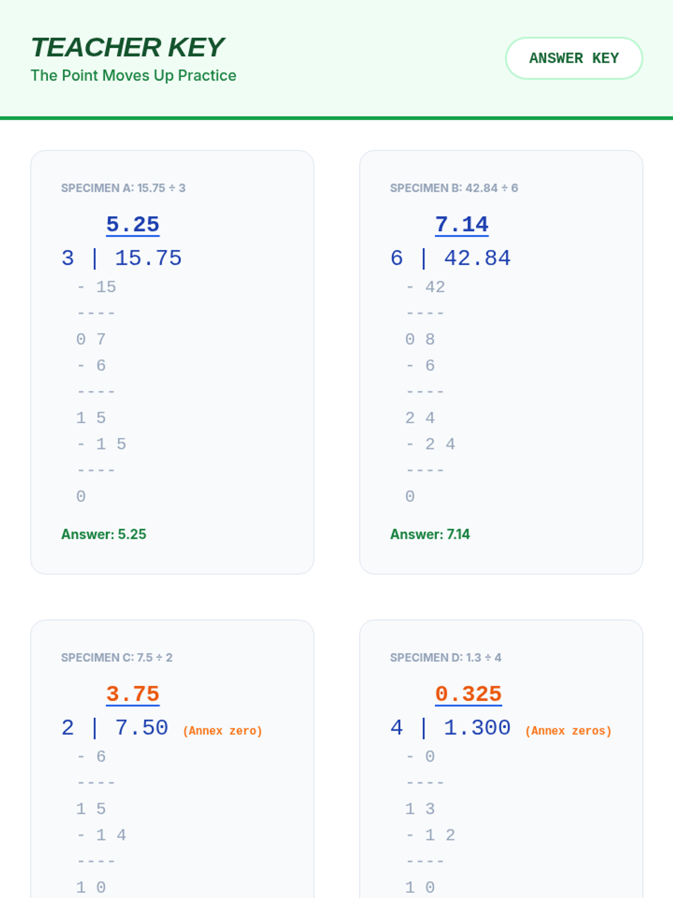673x898 pixels.
Task: Select the underlined quotient 7.14
Action: click(x=462, y=224)
